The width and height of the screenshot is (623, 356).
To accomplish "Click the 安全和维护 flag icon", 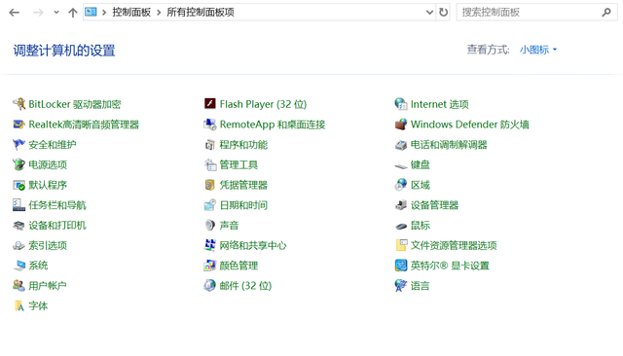I will [18, 145].
